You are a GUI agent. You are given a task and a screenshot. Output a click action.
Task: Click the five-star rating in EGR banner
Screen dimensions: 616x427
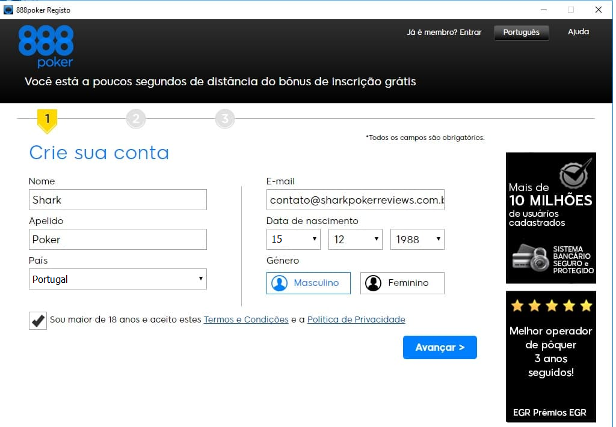(x=551, y=306)
